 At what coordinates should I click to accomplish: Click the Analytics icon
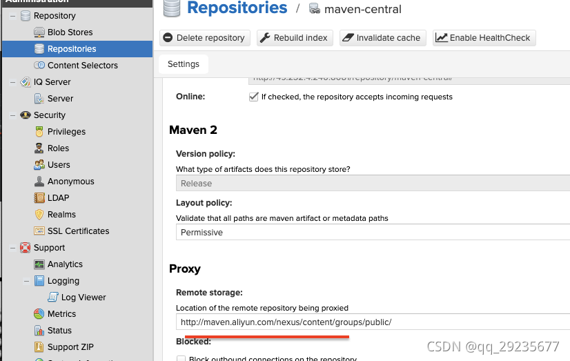click(39, 264)
